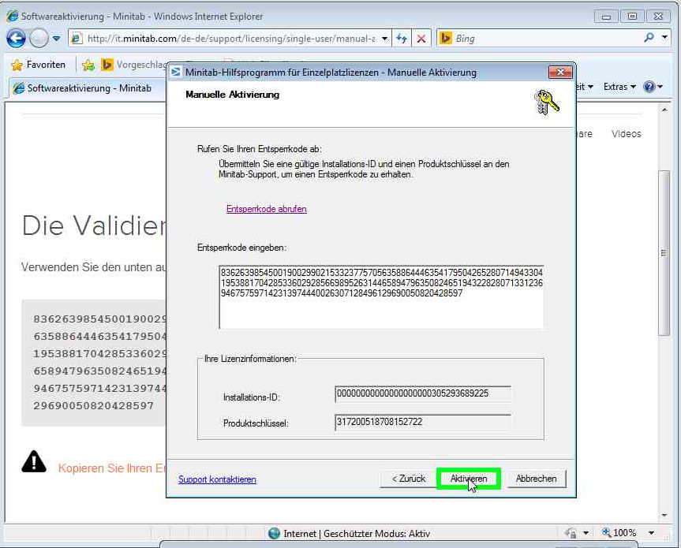Open the dropdown next to security status icon

(586, 533)
